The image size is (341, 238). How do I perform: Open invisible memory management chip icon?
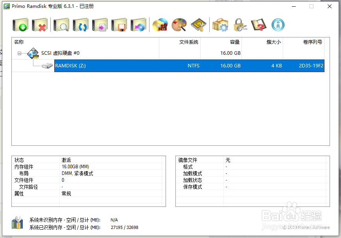(x=199, y=25)
